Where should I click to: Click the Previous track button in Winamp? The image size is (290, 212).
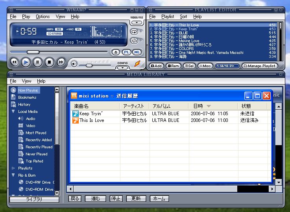(15, 62)
